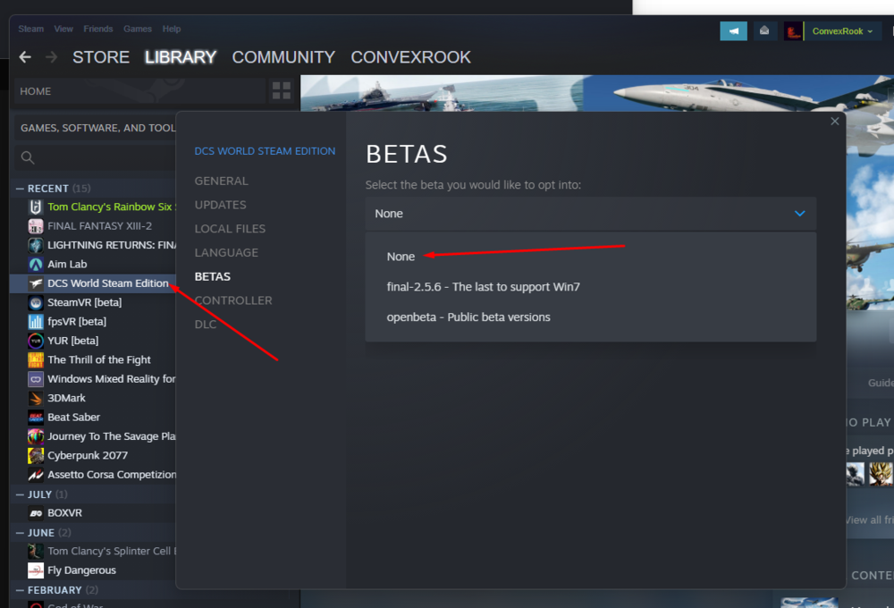
Task: Click The Thrill of the Fight icon
Action: (36, 360)
